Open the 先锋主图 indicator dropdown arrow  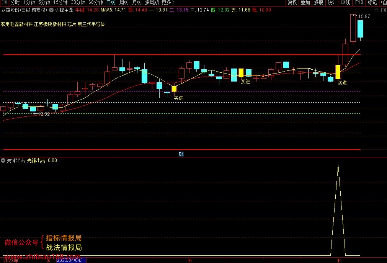51,10
